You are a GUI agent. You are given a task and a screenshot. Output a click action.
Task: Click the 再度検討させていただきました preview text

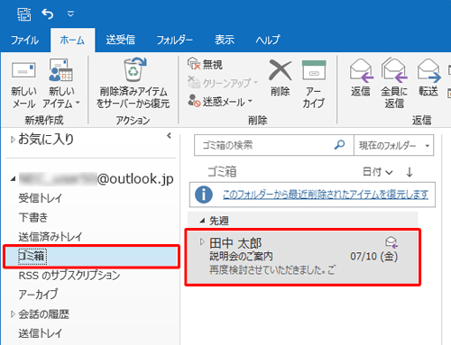coord(272,270)
